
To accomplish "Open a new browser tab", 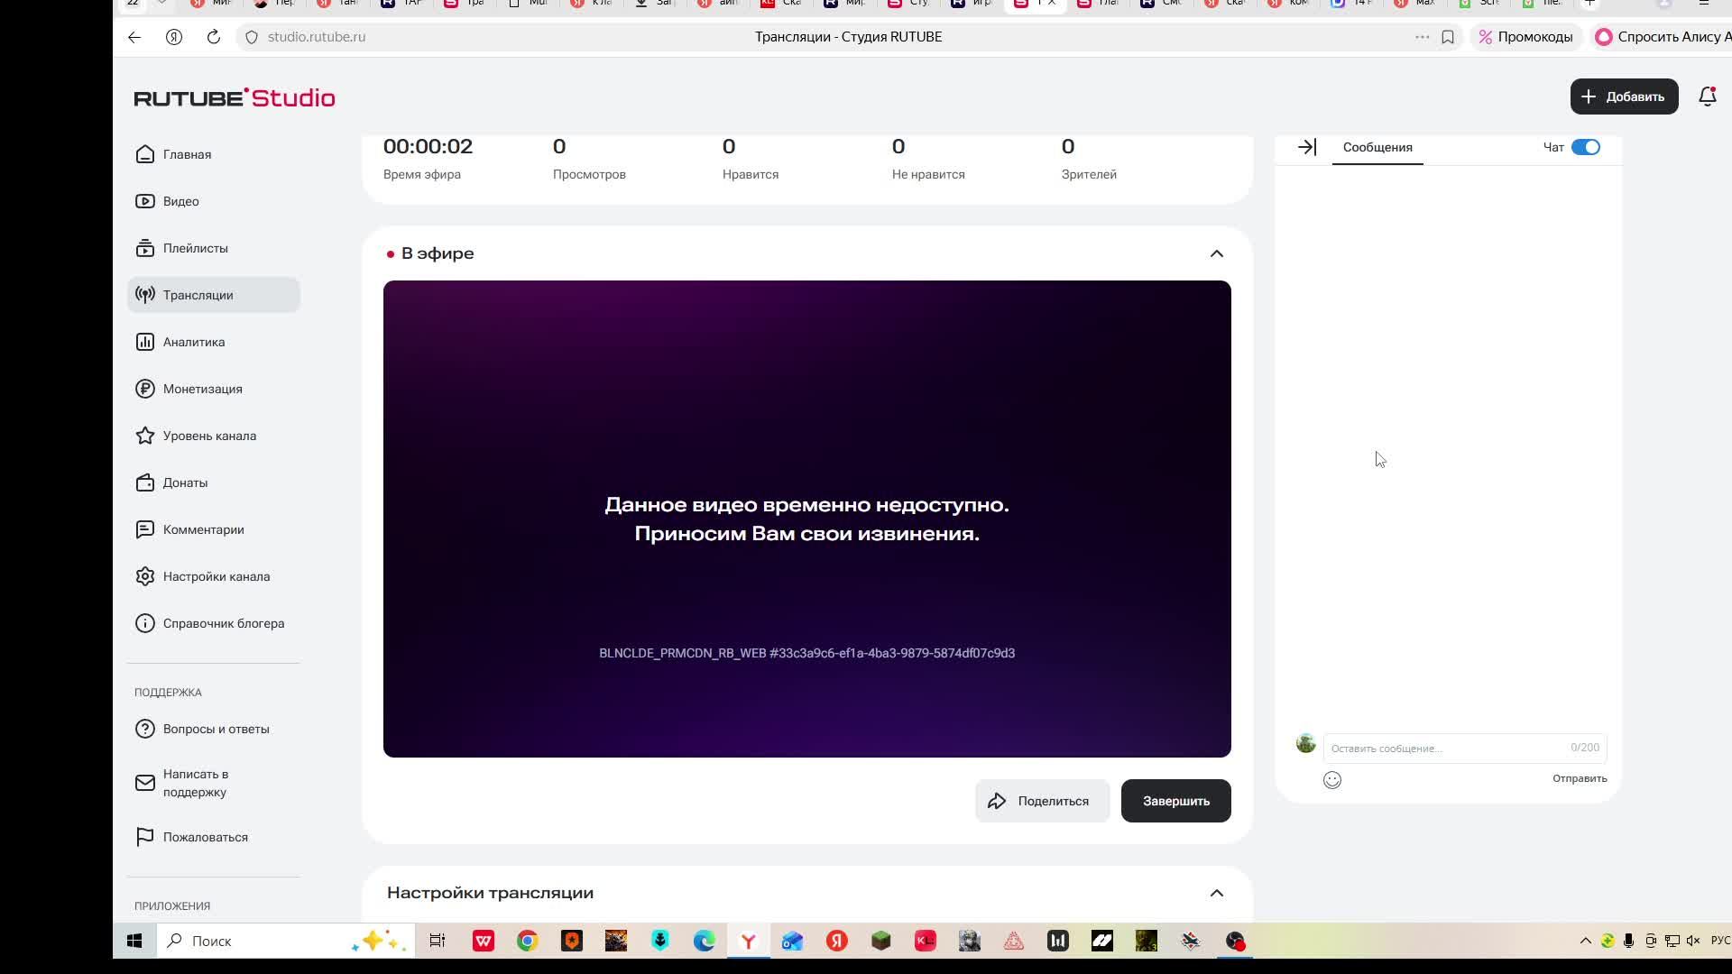I will coord(1589,4).
